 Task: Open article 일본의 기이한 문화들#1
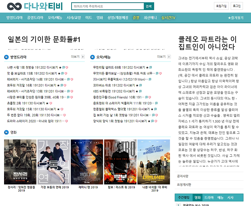[44, 39]
